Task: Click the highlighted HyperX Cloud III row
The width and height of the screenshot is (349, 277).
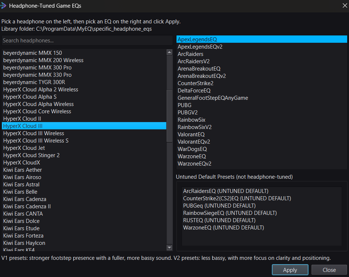Action: (x=84, y=126)
